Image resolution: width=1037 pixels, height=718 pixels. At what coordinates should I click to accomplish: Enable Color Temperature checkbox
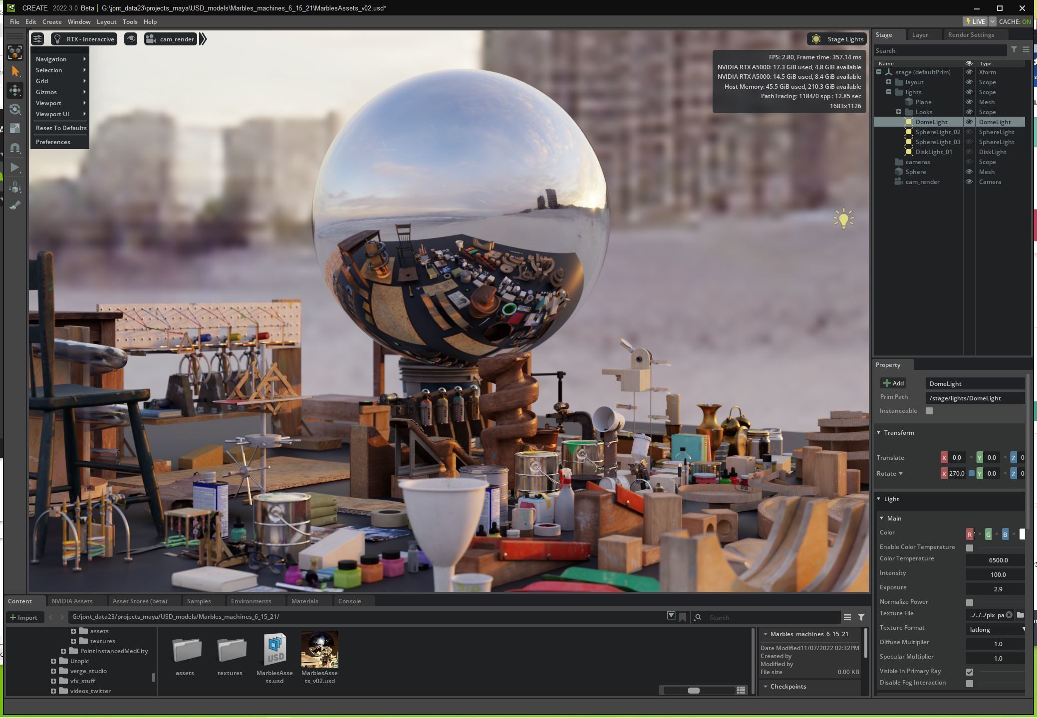pos(969,547)
